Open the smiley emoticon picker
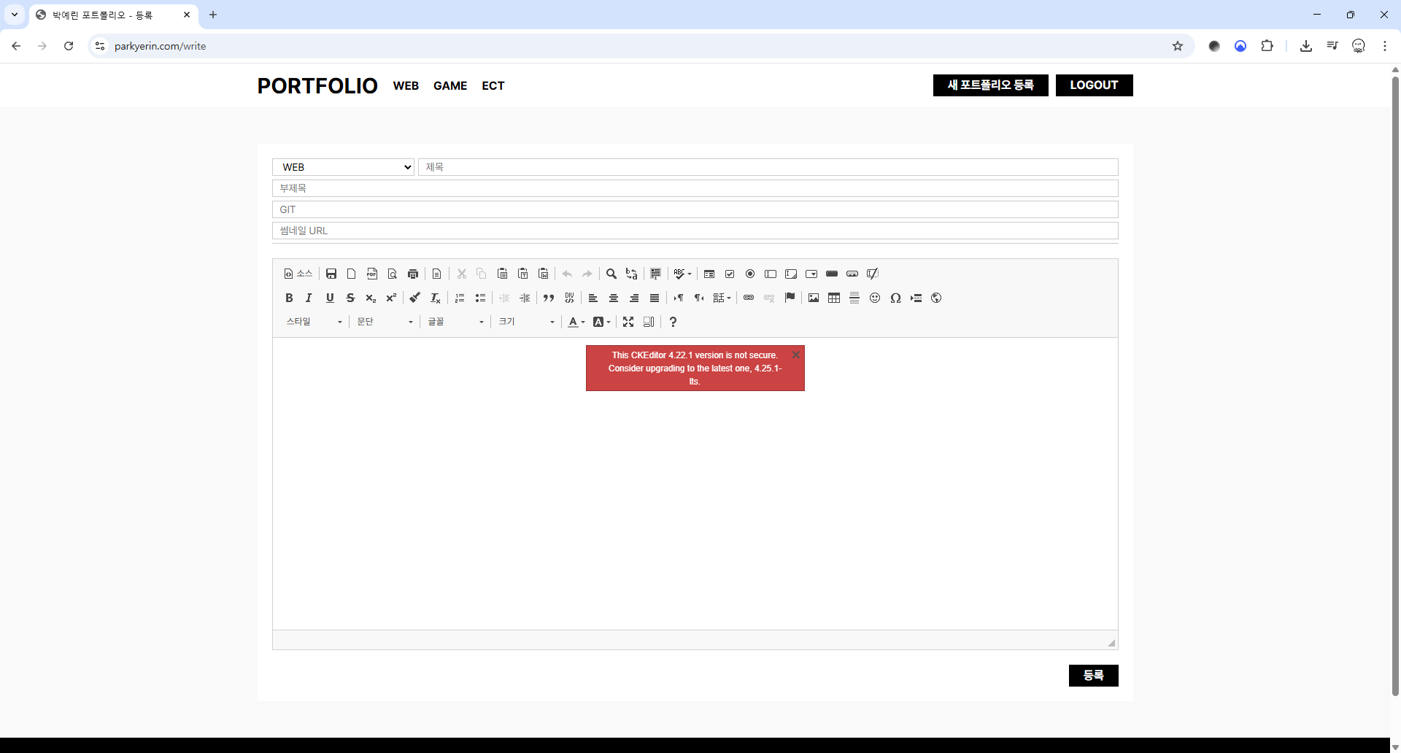Viewport: 1401px width, 753px height. (x=875, y=298)
